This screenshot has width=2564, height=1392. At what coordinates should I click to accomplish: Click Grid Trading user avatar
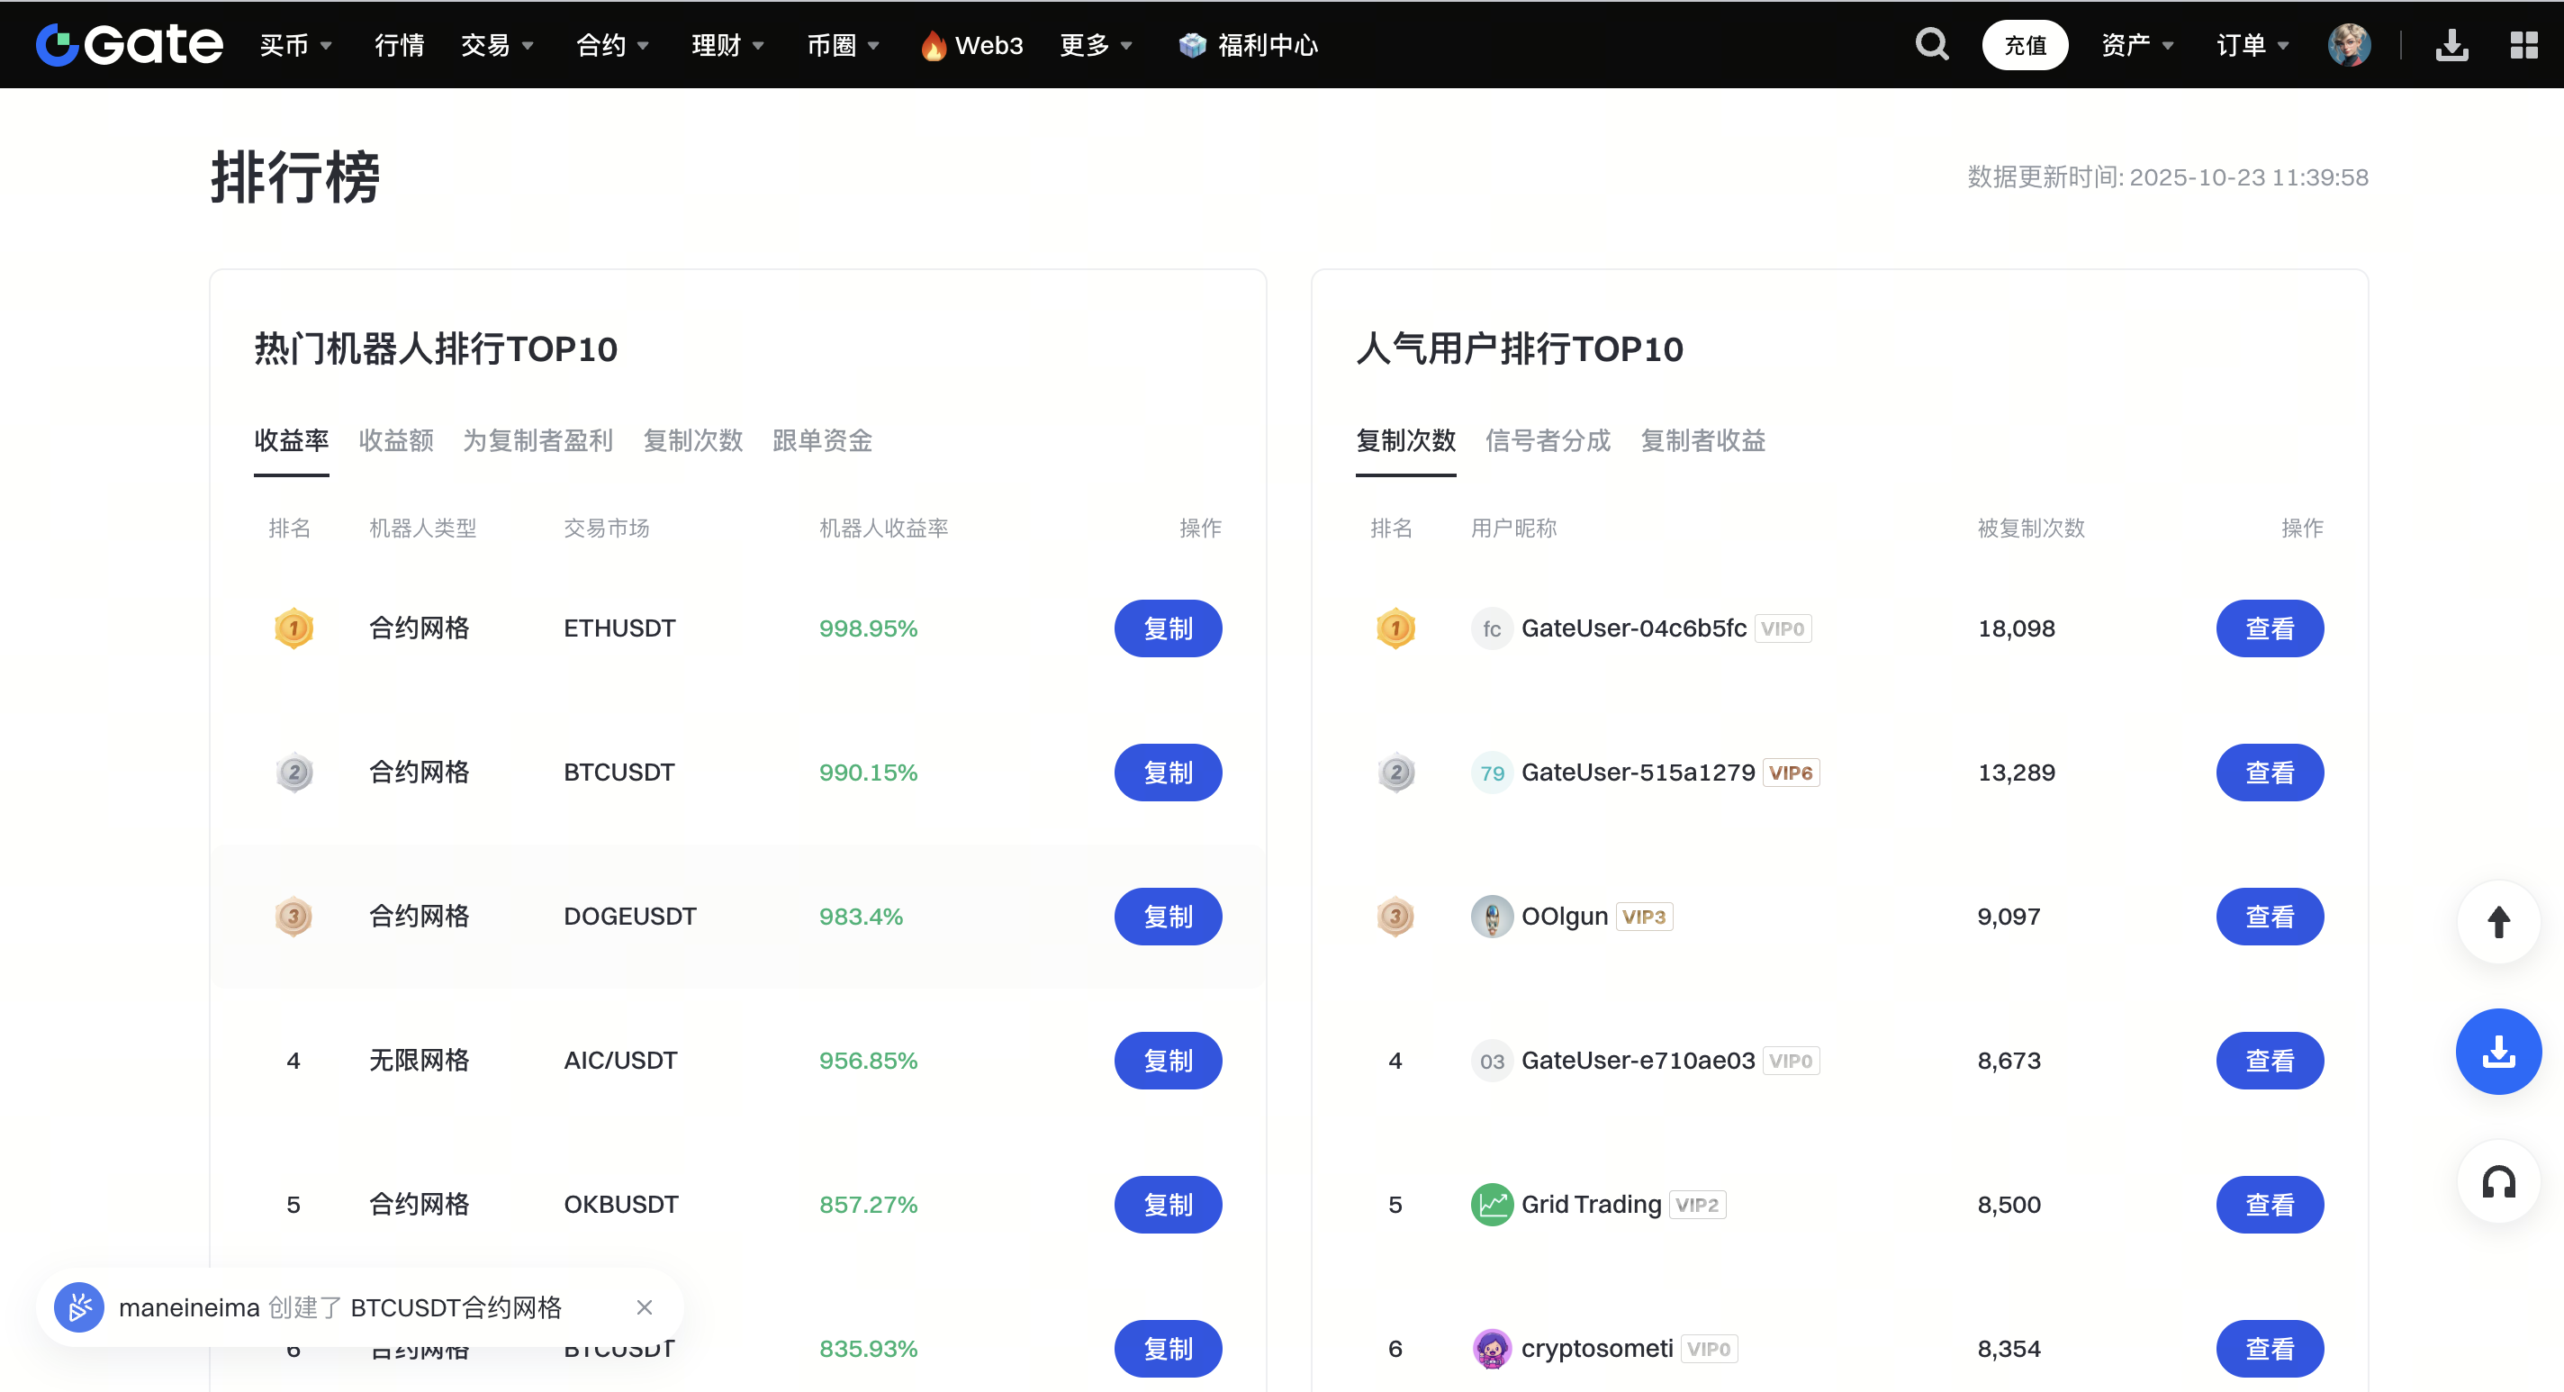[1491, 1204]
